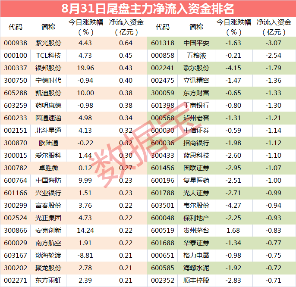
Task: Click stock code 601456
Action: coord(163,168)
